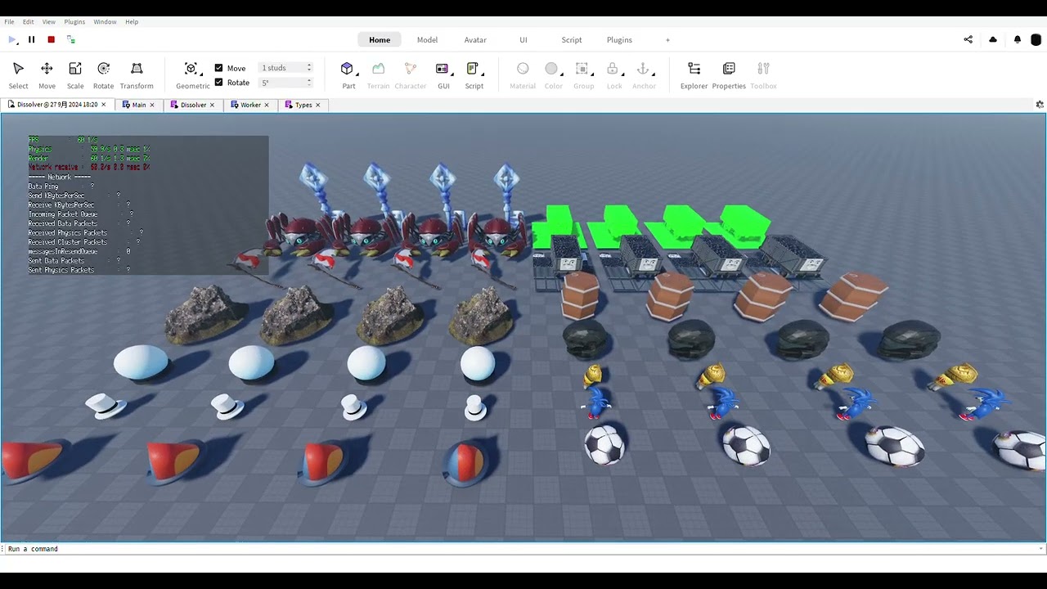Click the Play button

12,39
